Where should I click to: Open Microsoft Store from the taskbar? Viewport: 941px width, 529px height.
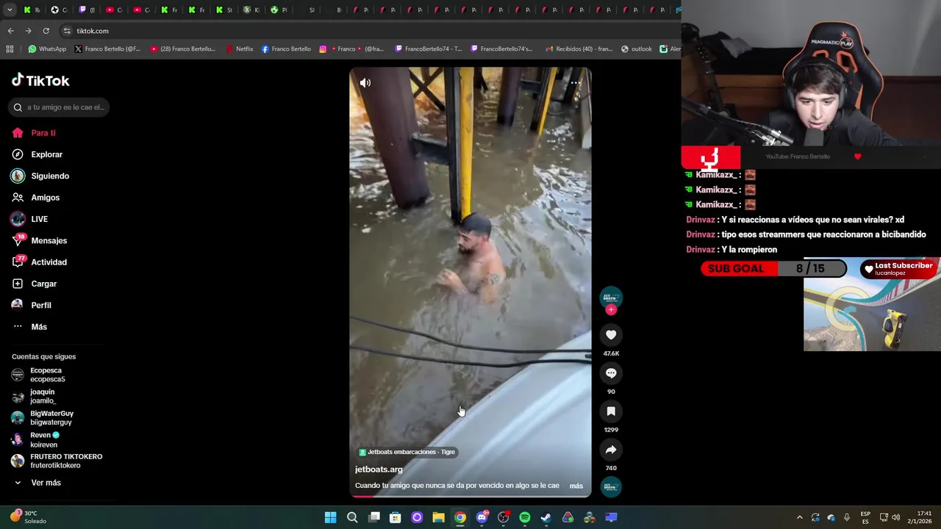tap(396, 517)
